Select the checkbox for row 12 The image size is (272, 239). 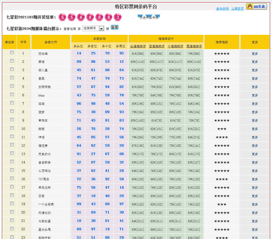12,145
